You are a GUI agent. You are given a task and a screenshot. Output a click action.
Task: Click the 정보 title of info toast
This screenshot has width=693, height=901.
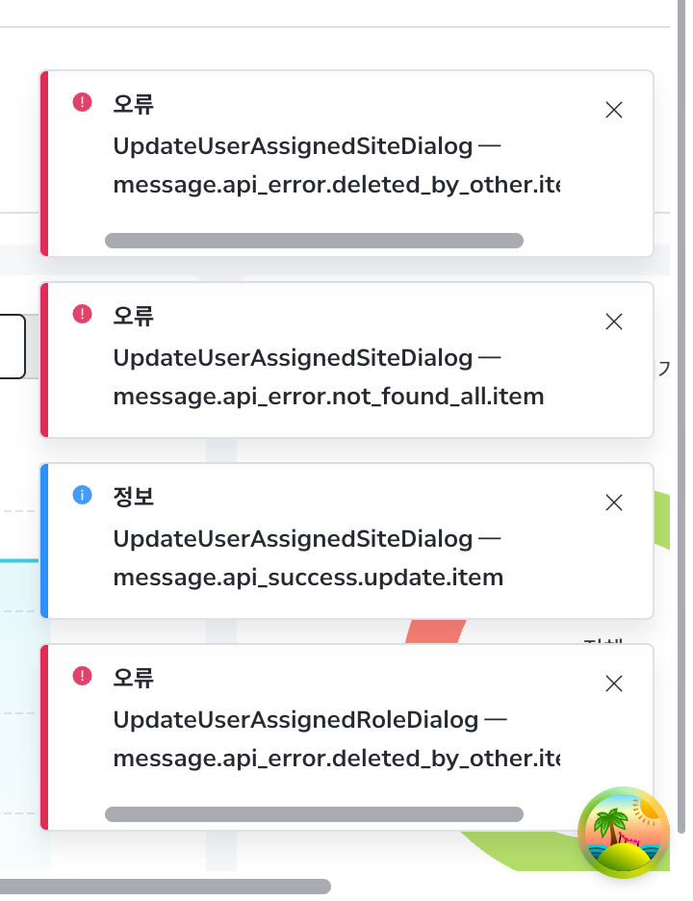pyautogui.click(x=134, y=497)
